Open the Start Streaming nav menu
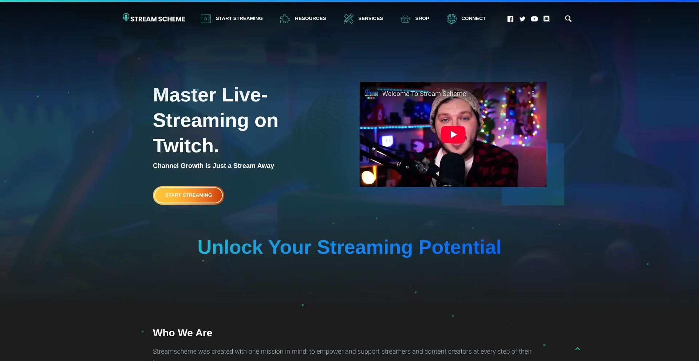The image size is (699, 361). 239,19
